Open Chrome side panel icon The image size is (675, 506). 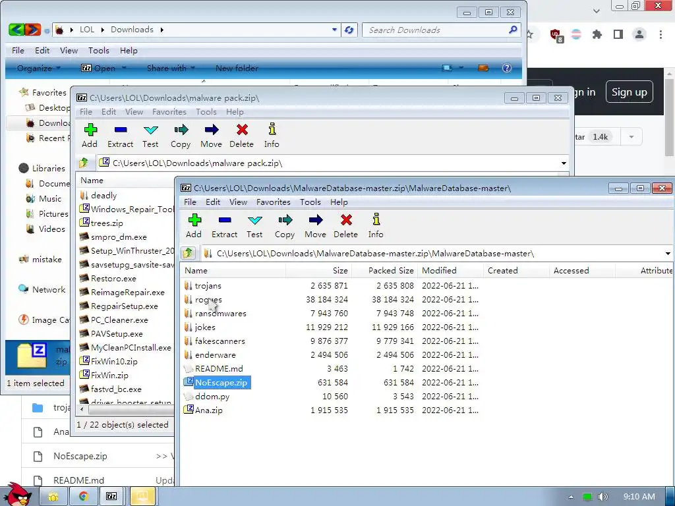(x=618, y=34)
